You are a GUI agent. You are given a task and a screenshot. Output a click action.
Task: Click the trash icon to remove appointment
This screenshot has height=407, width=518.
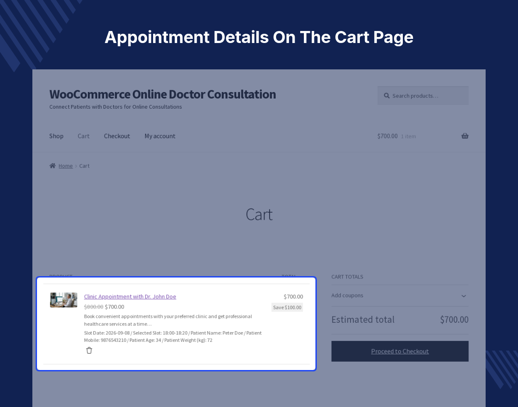coord(89,351)
